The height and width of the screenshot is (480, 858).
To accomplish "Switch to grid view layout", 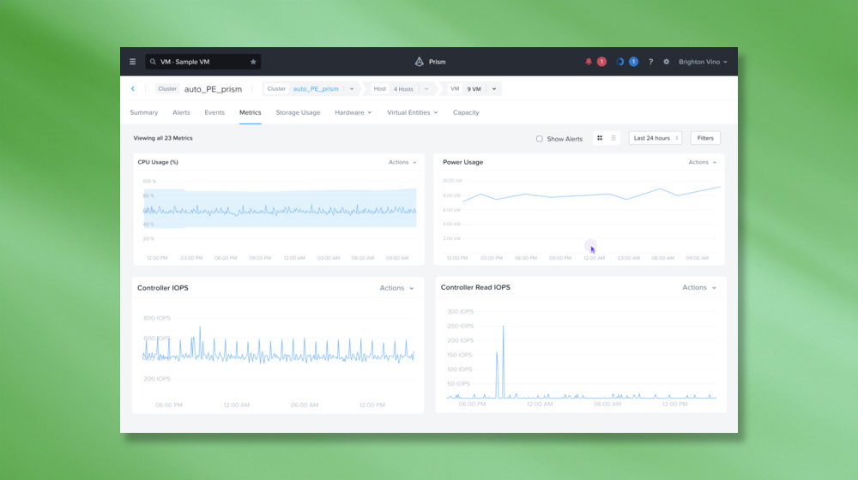I will coord(600,138).
